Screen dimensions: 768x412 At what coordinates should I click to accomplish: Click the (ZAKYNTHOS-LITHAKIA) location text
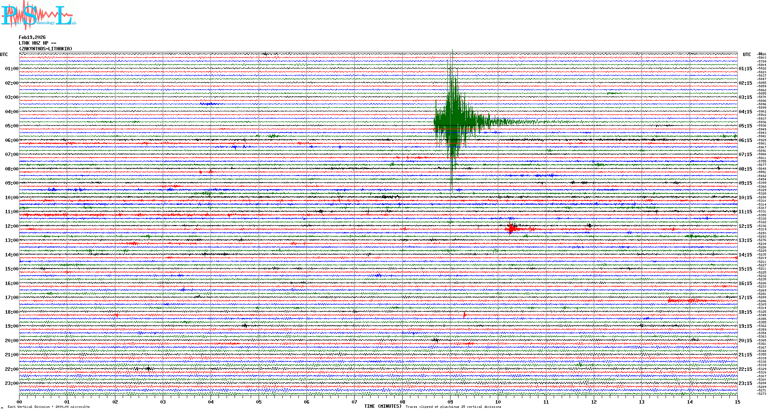click(45, 49)
